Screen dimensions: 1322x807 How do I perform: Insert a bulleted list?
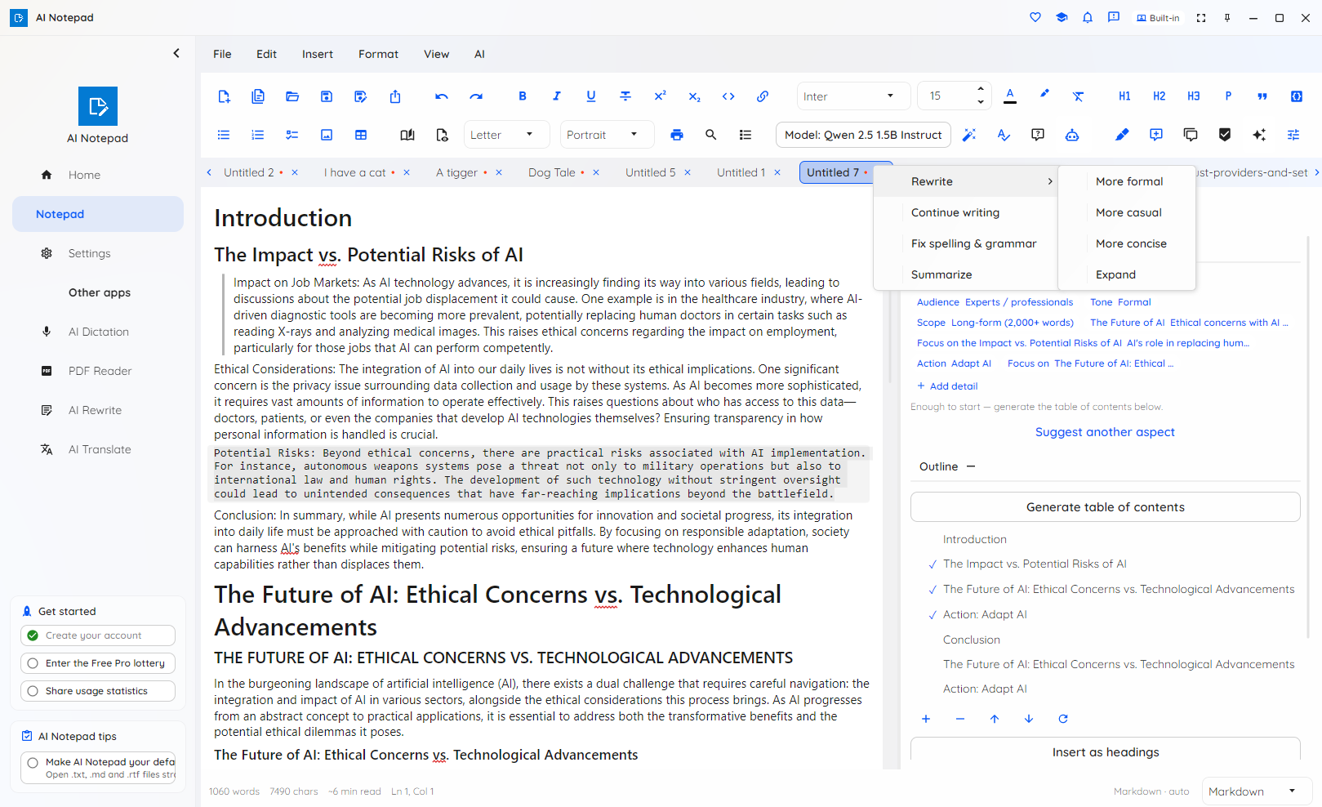[224, 135]
